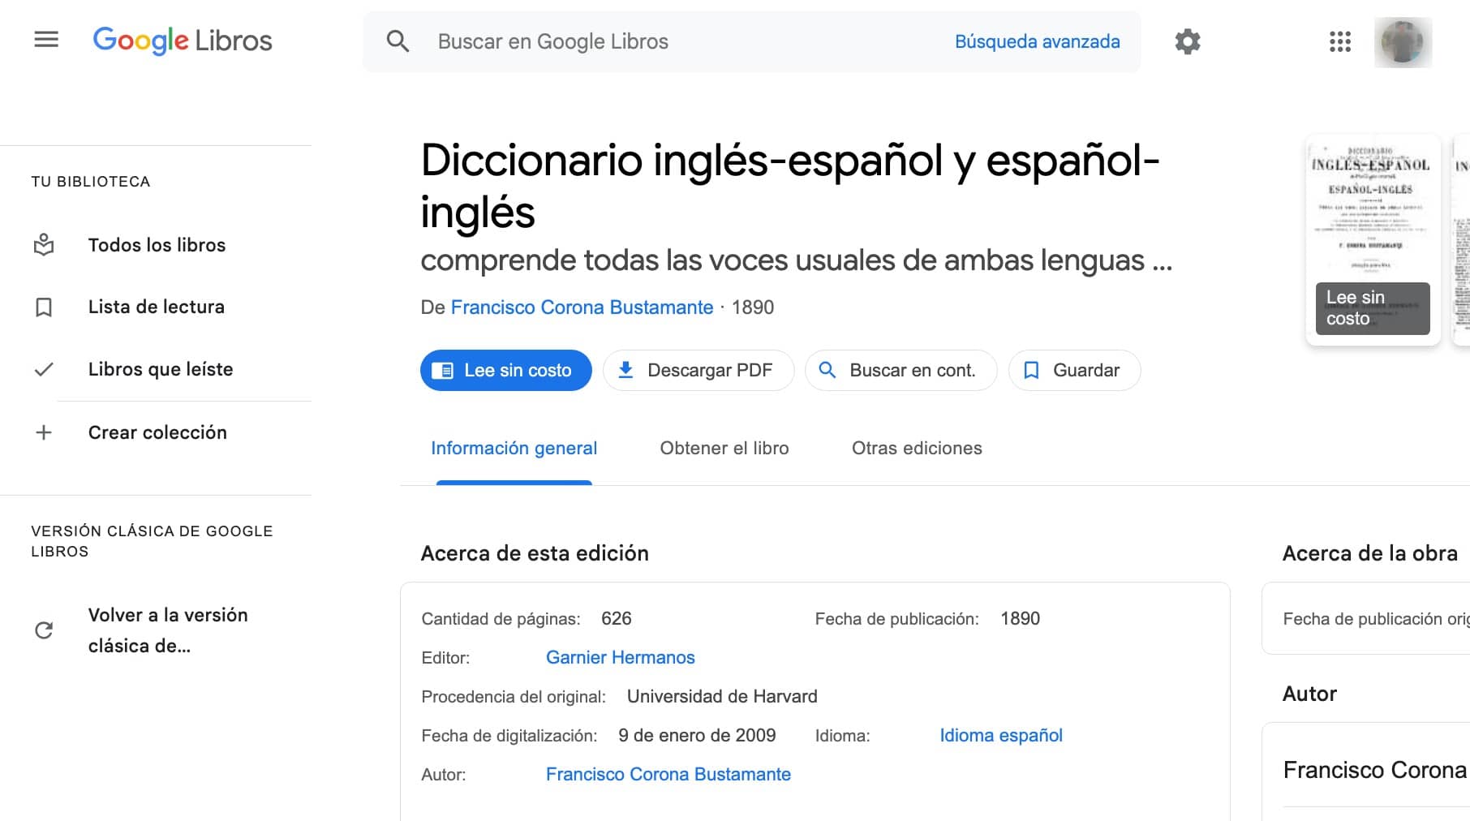Select the Información general tab
Image resolution: width=1470 pixels, height=821 pixels.
[514, 448]
